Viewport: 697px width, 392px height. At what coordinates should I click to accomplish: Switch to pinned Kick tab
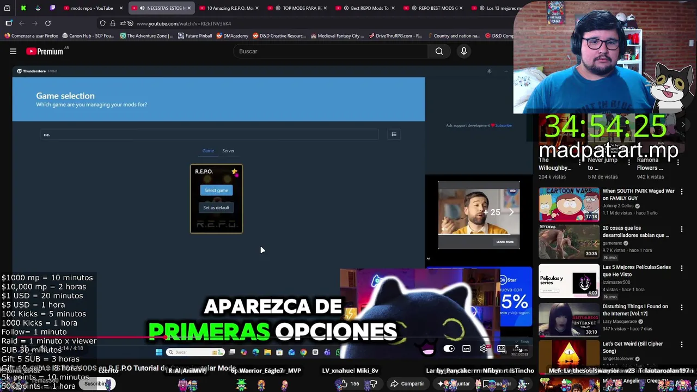tap(23, 8)
